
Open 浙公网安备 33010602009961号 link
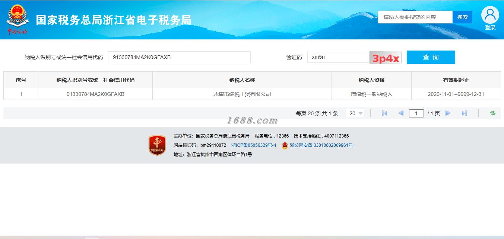pyautogui.click(x=321, y=145)
